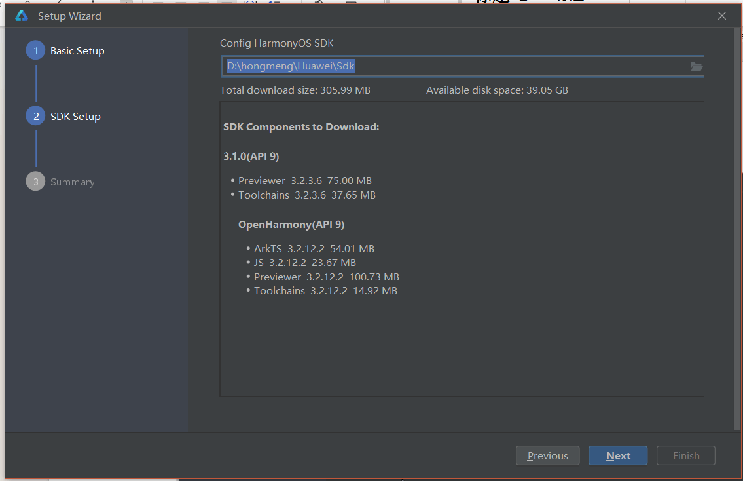
Task: Go to Basic Setup step
Action: click(x=77, y=50)
